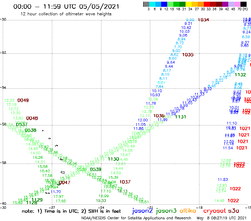
Task: Select the time label 0538
Action: (x=31, y=130)
